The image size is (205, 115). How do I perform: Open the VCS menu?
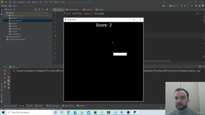tap(51, 2)
